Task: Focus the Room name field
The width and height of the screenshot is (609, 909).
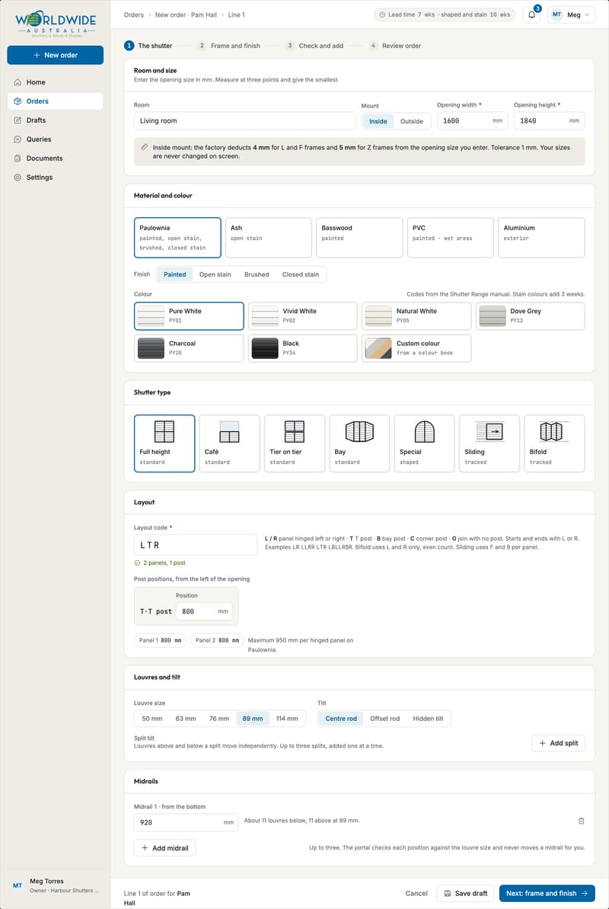Action: pos(244,120)
